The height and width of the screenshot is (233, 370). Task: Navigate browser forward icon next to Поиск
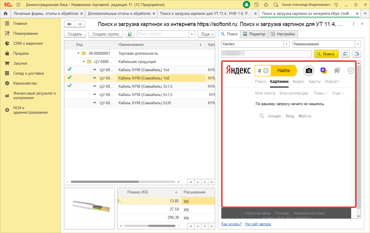click(357, 54)
